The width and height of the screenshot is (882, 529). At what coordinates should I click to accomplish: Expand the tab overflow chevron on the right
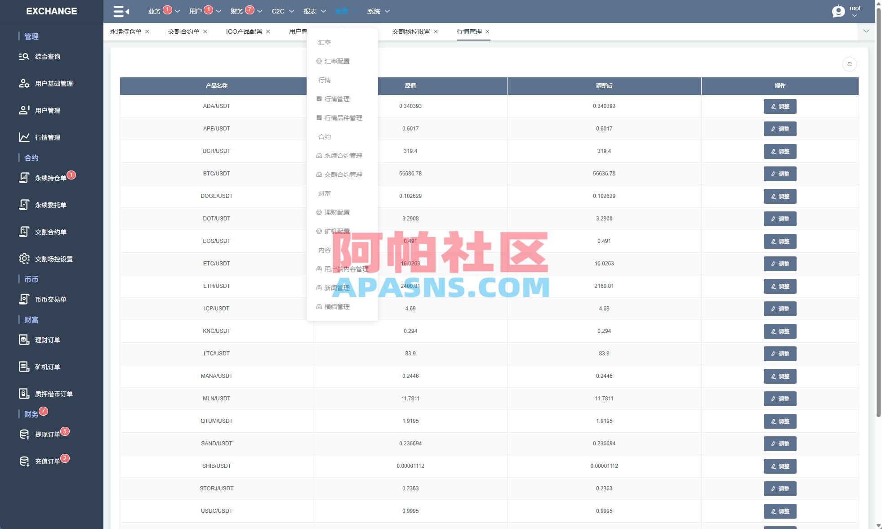tap(866, 31)
